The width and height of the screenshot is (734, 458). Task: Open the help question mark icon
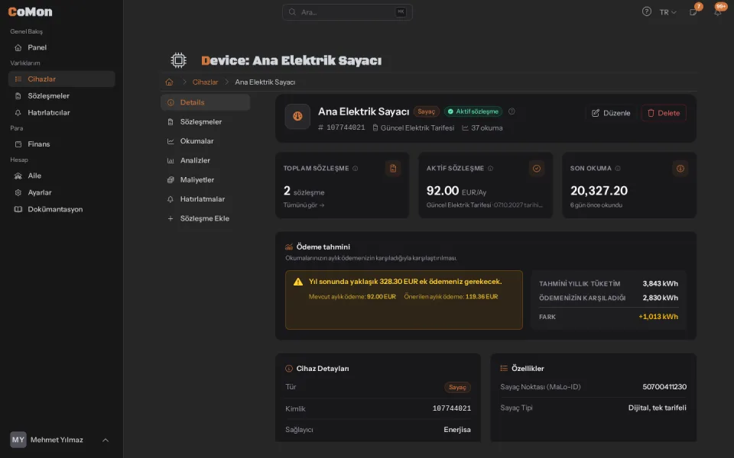(647, 11)
